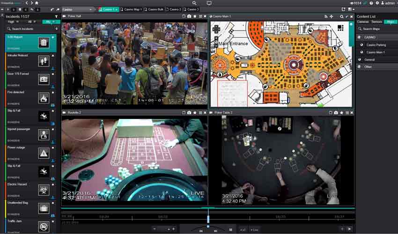Click the Fire detected incident icon
The height and width of the screenshot is (234, 398).
tap(44, 98)
